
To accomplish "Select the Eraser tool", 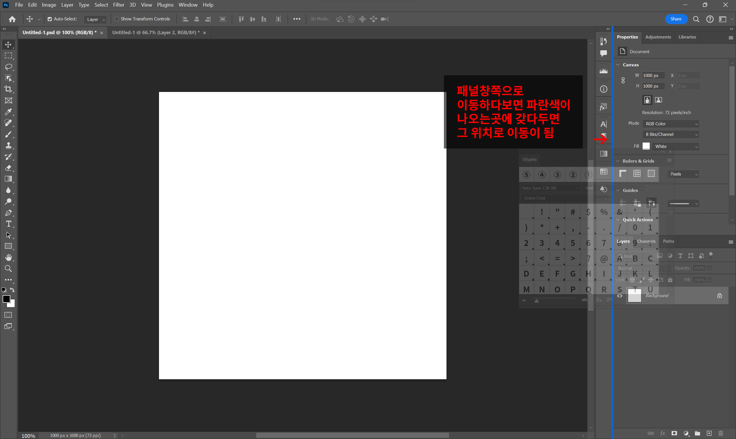I will (x=8, y=168).
